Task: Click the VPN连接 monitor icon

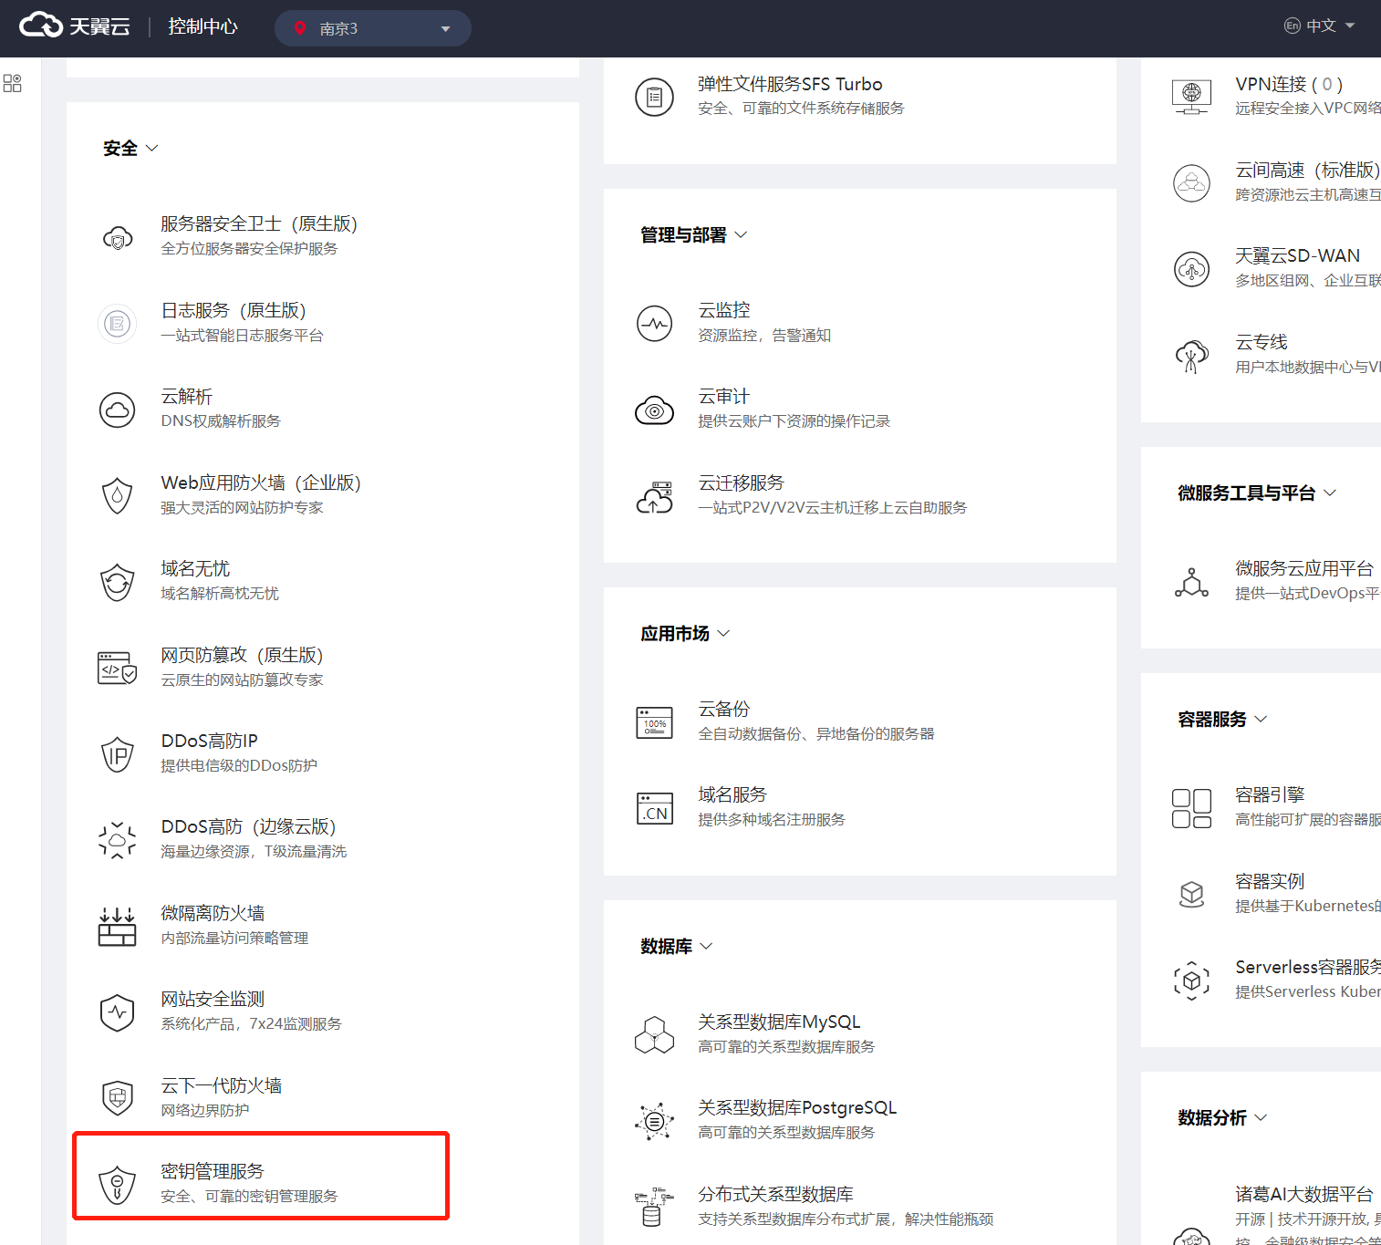Action: (x=1191, y=97)
